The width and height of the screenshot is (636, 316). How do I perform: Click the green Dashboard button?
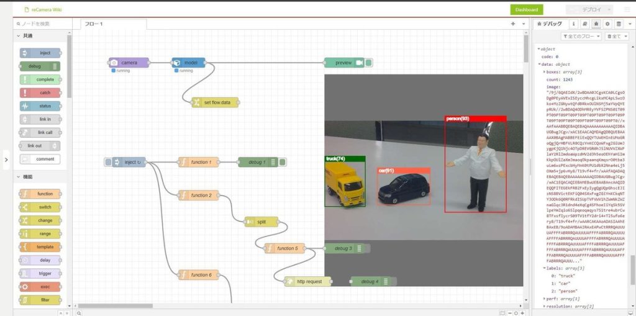(x=527, y=10)
